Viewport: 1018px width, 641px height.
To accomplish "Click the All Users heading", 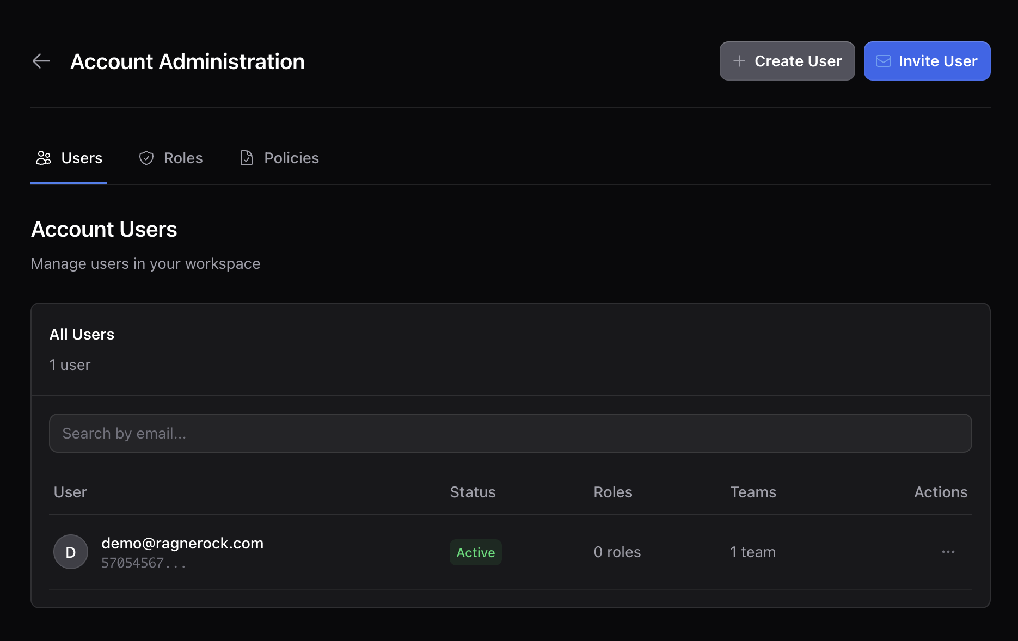I will 82,334.
